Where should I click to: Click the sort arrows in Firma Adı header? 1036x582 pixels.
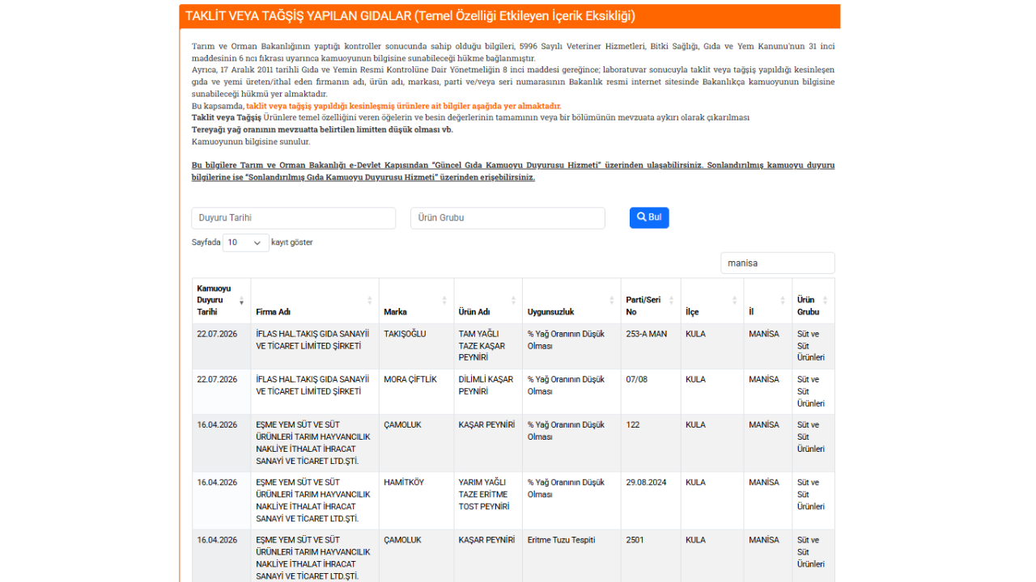[x=370, y=301]
